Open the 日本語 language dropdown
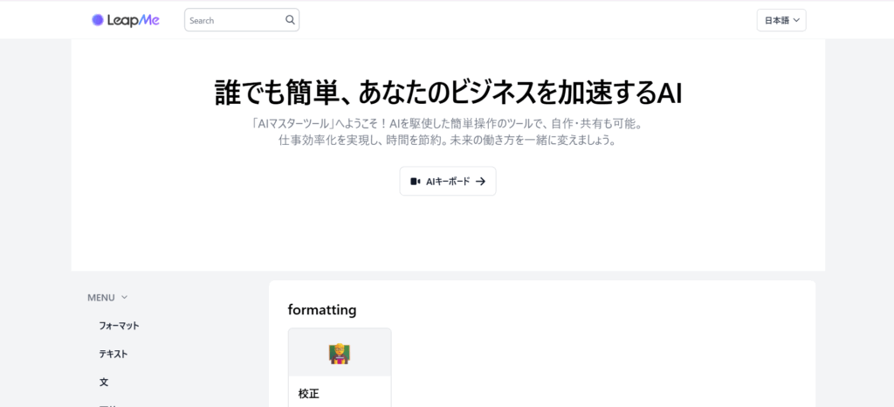Image resolution: width=894 pixels, height=407 pixels. 781,20
